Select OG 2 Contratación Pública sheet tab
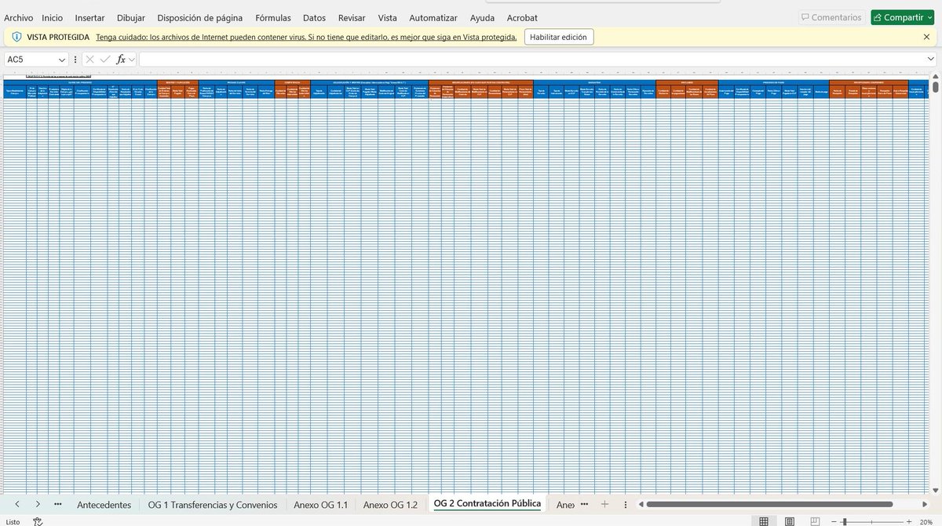Screen dimensions: 942x526 tap(487, 503)
